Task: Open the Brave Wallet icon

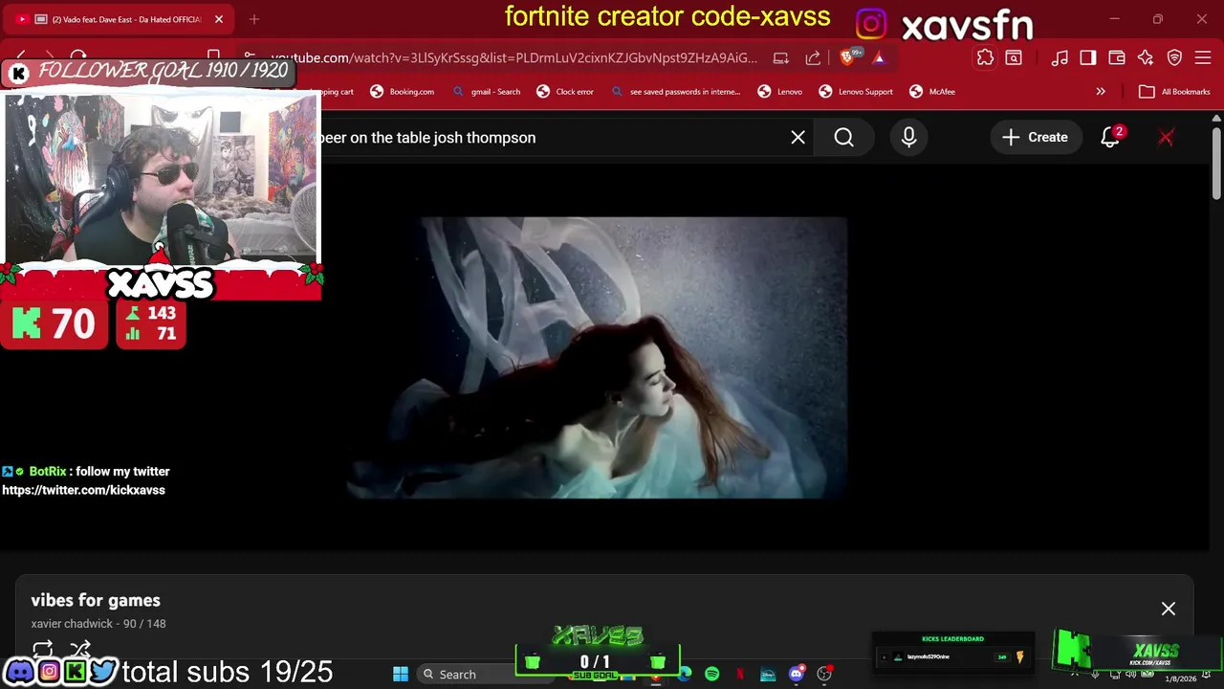Action: coord(1117,58)
